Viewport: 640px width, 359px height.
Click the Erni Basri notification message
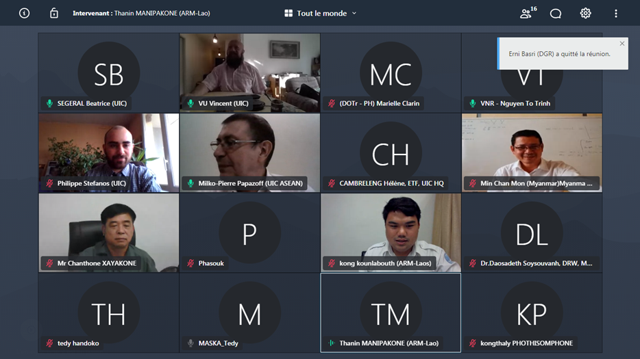(559, 54)
